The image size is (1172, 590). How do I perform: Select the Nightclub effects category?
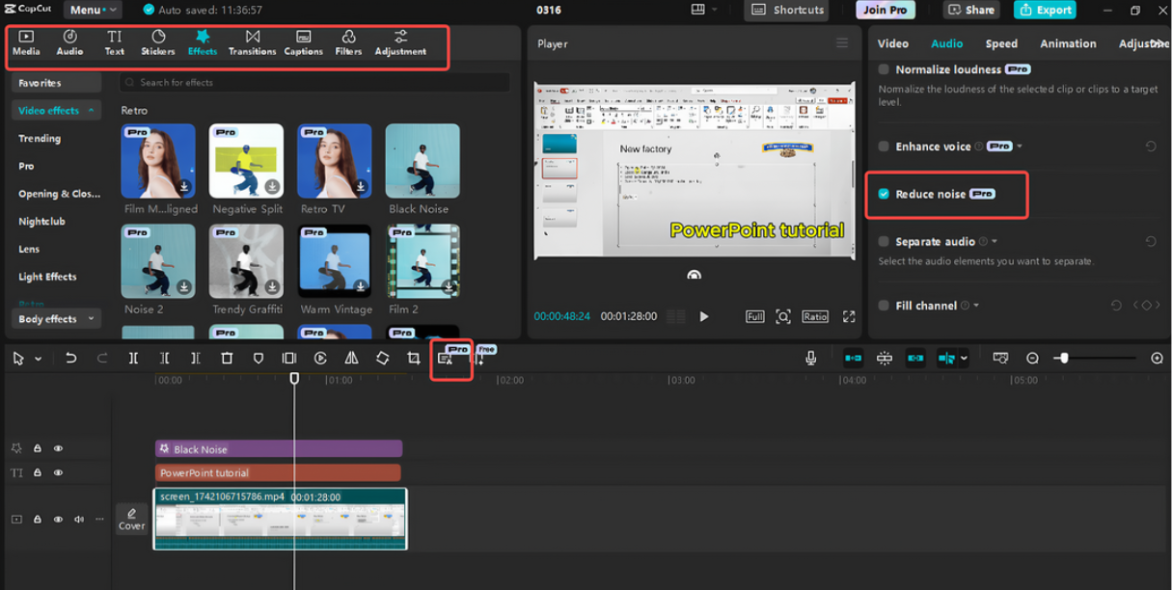point(41,221)
